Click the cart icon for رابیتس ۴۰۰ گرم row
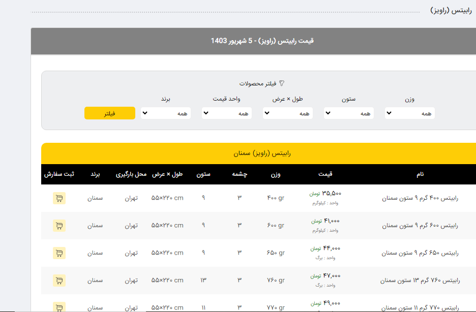The height and width of the screenshot is (312, 476). (59, 198)
